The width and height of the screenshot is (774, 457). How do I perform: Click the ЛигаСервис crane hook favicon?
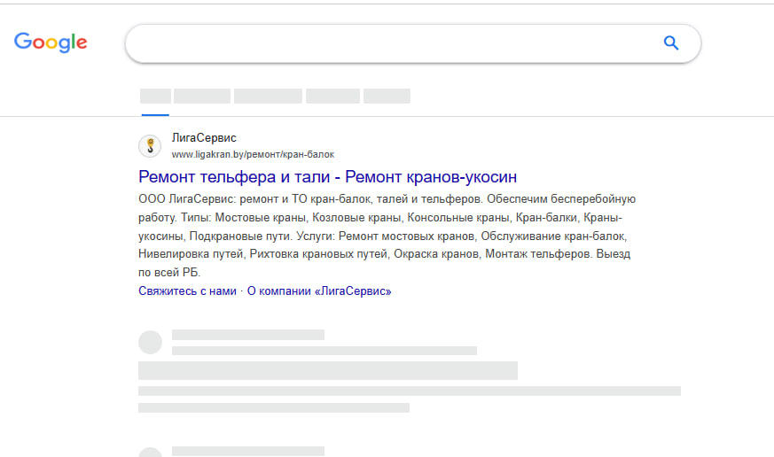click(x=150, y=146)
